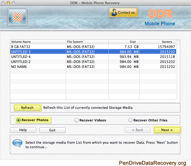Click the speech bubble hint icon
Viewport: 191px width, 166px height.
pyautogui.click(x=17, y=143)
